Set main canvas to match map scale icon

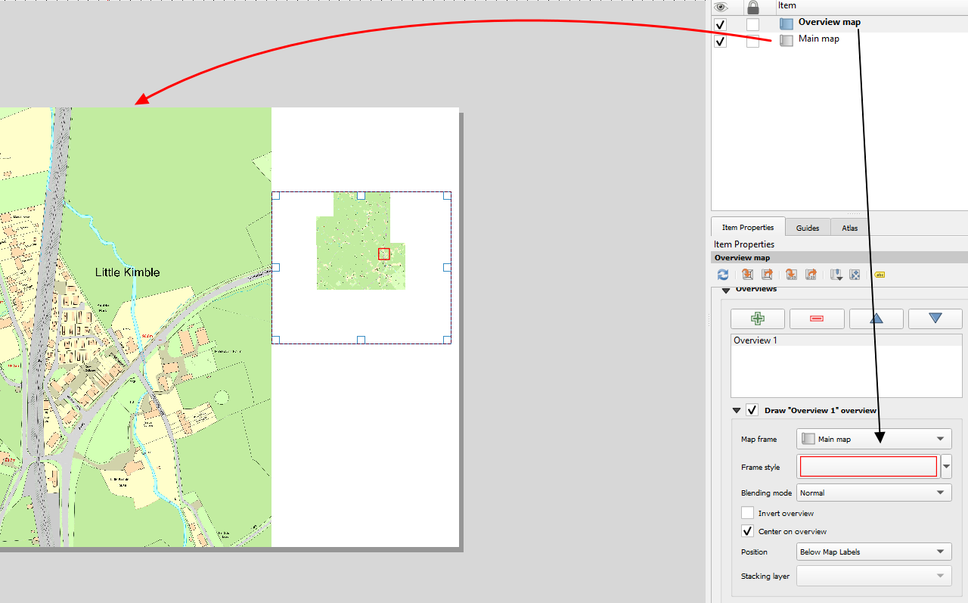coord(811,275)
